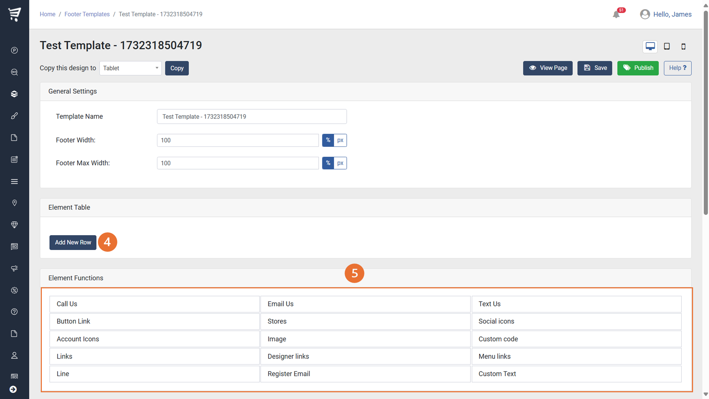Switch to desktop view icon
The image size is (709, 399).
(x=650, y=46)
